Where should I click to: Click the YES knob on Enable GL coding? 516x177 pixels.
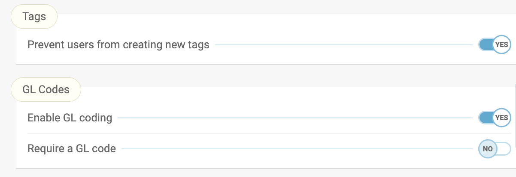click(501, 118)
